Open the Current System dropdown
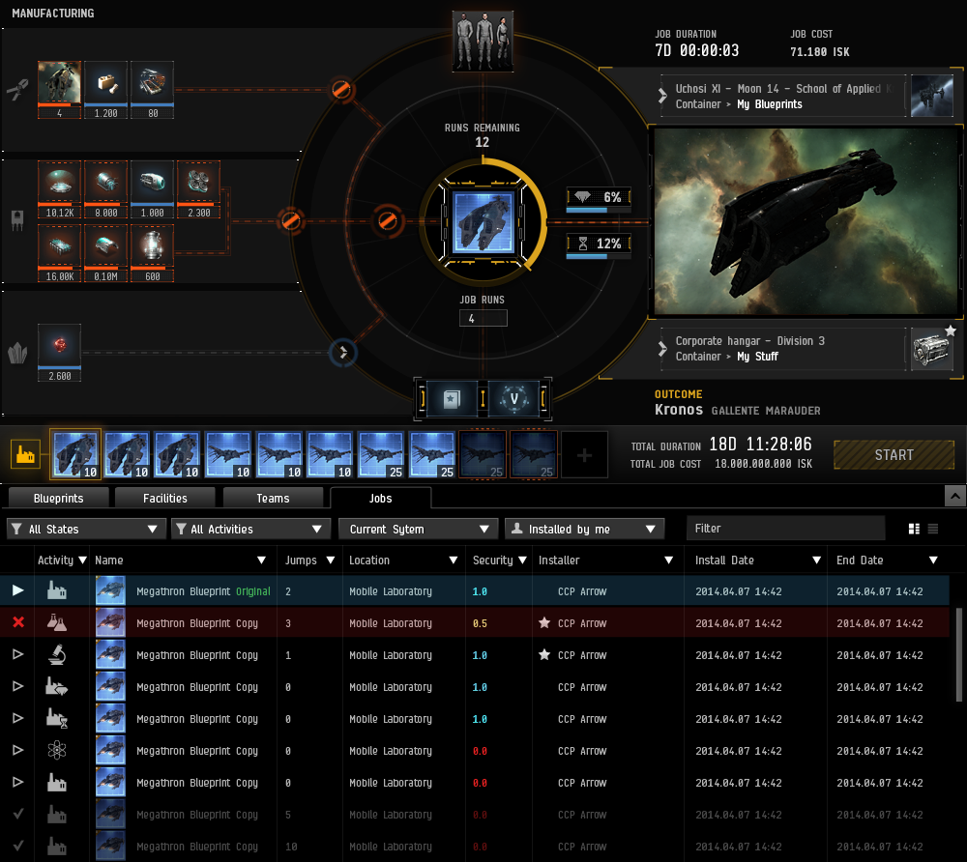 tap(418, 529)
